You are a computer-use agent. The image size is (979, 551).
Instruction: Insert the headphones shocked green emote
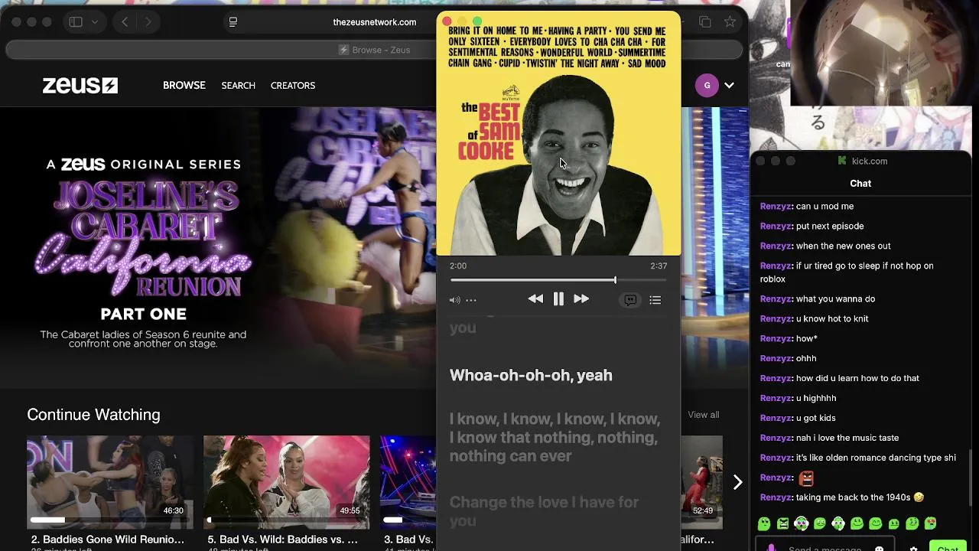click(x=801, y=524)
